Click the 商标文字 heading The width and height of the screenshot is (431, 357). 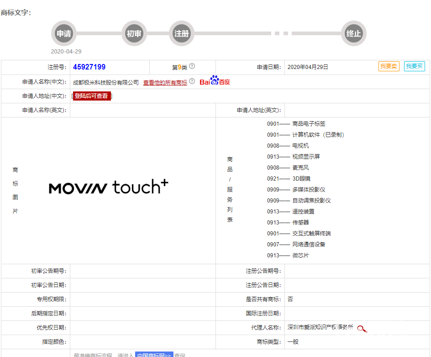tap(16, 13)
